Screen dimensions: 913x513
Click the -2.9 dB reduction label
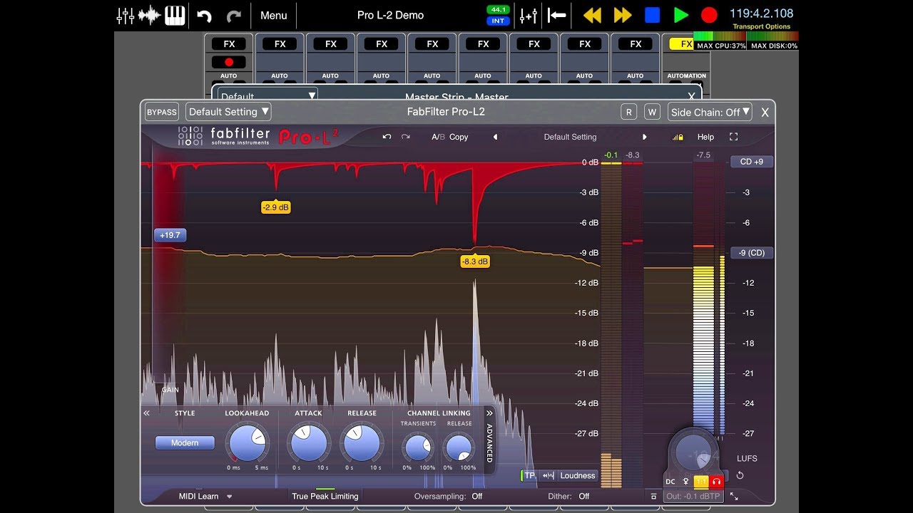tap(276, 207)
